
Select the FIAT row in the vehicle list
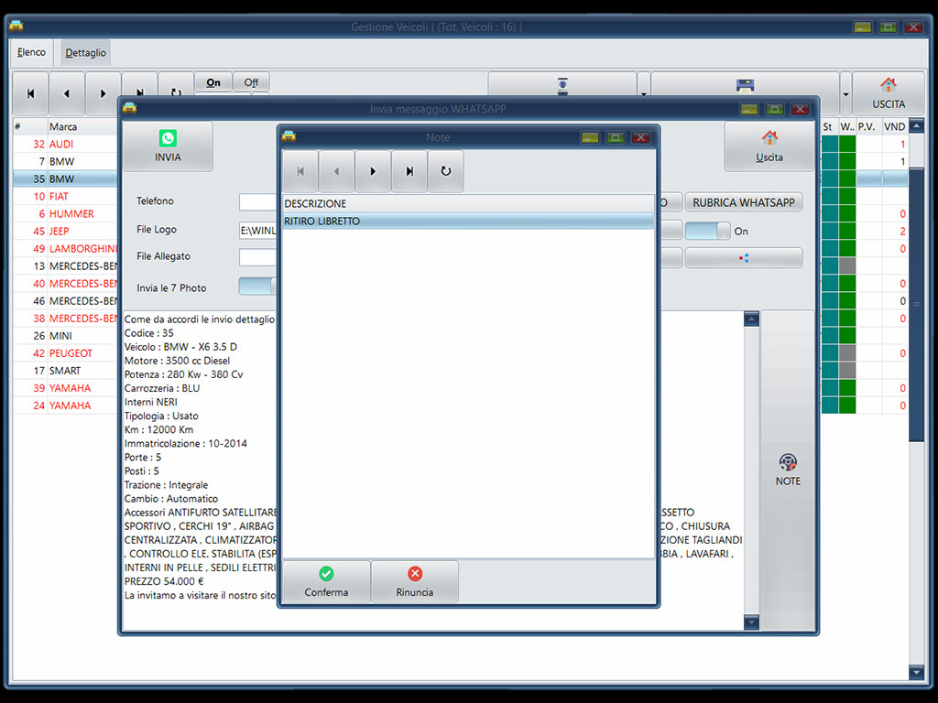click(x=66, y=196)
